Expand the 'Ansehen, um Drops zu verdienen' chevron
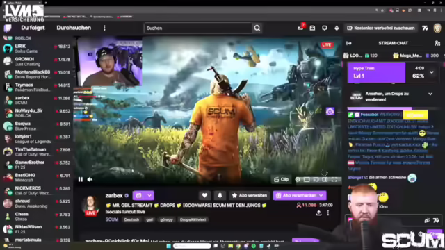The height and width of the screenshot is (250, 445). 430,94
